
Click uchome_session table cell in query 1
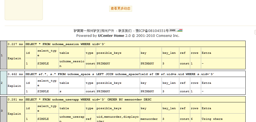[72, 64]
